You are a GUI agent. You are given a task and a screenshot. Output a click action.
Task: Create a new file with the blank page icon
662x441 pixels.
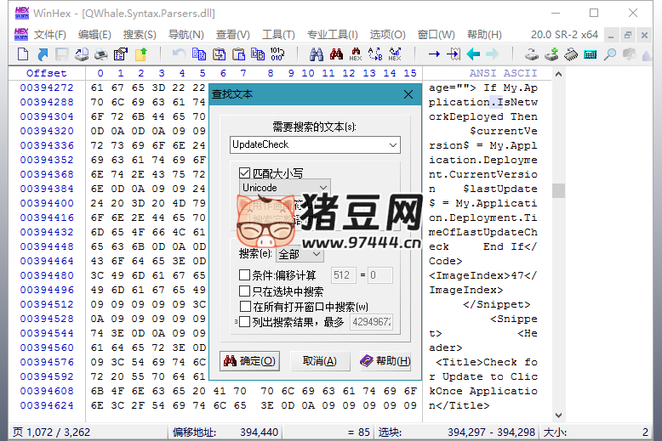(x=23, y=54)
